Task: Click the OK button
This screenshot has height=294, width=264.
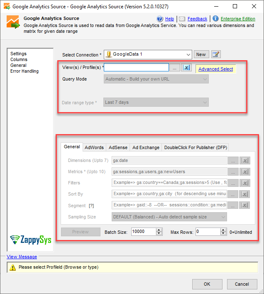Action: [207, 284]
